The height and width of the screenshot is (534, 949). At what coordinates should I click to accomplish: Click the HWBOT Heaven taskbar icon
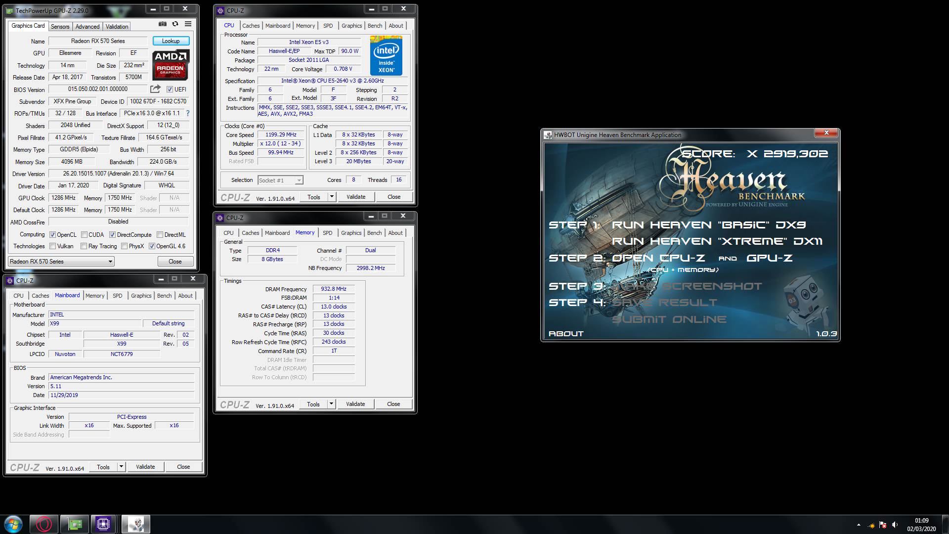click(x=136, y=524)
